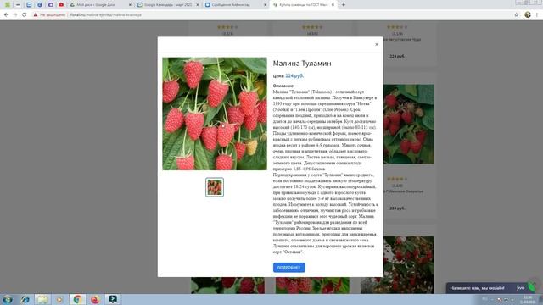The image size is (543, 305).
Task: Bookmark the page with the star icon
Action: (x=517, y=15)
